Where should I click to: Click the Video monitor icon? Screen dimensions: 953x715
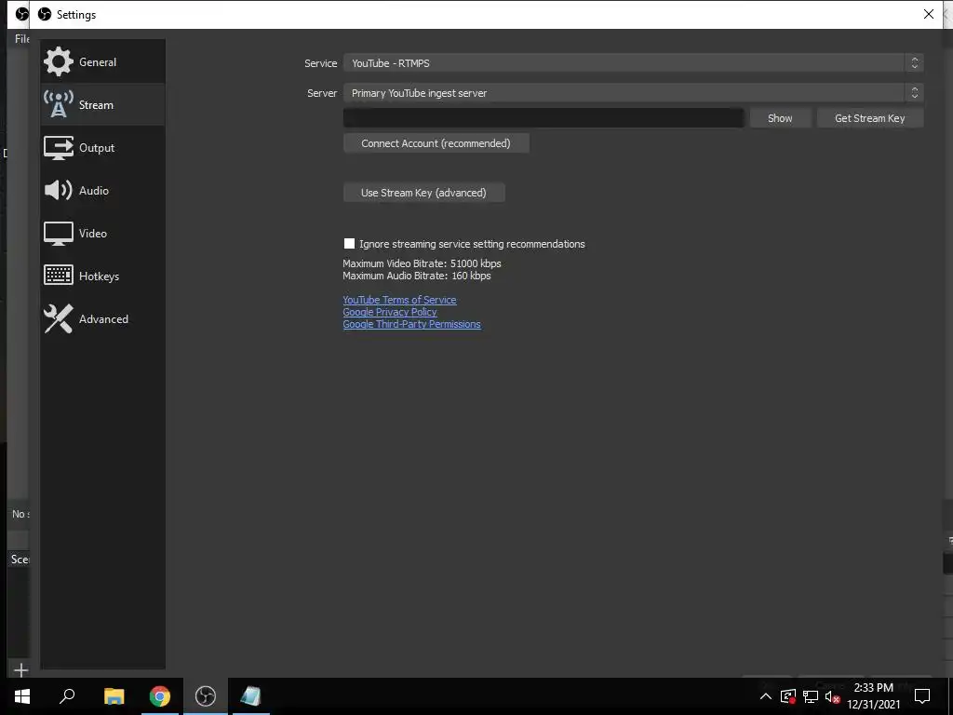tap(59, 234)
